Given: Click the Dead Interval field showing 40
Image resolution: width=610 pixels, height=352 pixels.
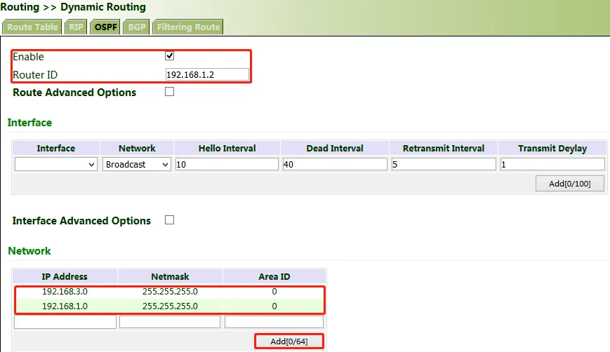Looking at the screenshot, I should (335, 164).
